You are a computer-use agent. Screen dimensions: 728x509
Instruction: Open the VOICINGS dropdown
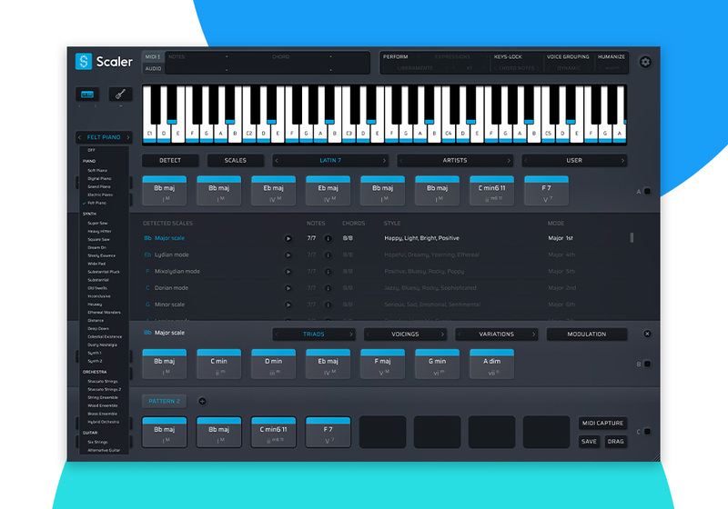click(x=405, y=334)
